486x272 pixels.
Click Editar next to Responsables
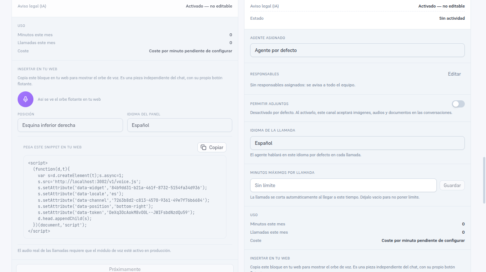(x=454, y=74)
